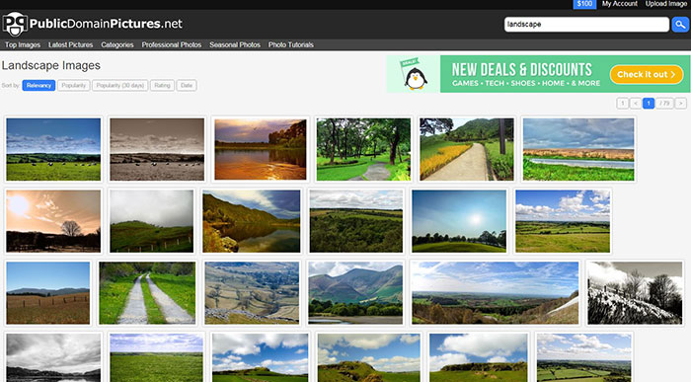Open the Latest Pictures menu

point(70,45)
